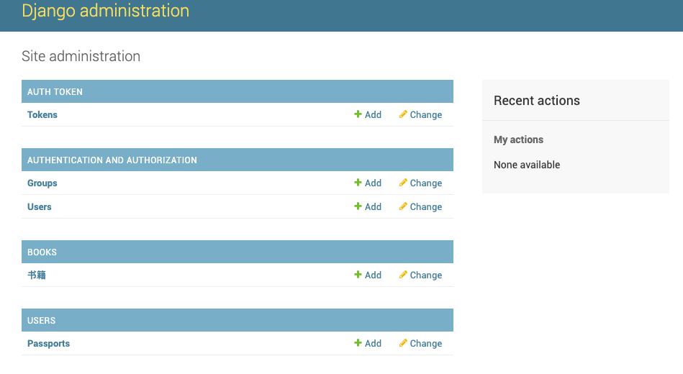The height and width of the screenshot is (374, 683).
Task: Click the green plus icon in Groups row
Action: [358, 183]
